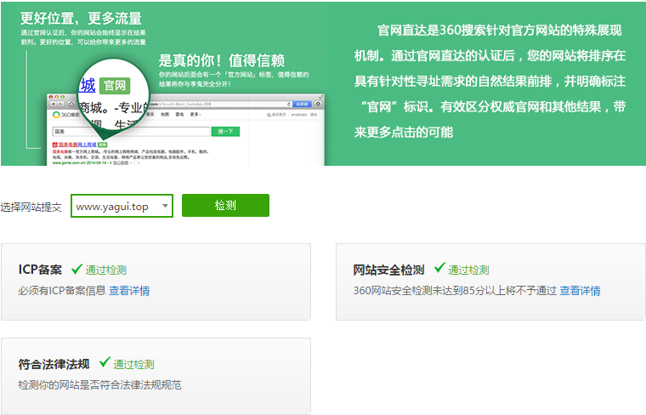Click the 官网直达 description paragraph
646x415 pixels.
point(490,81)
